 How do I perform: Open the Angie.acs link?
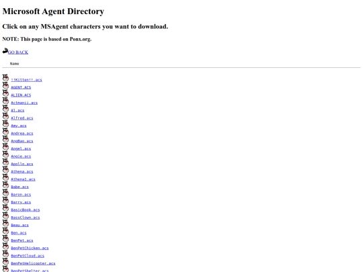pyautogui.click(x=21, y=156)
